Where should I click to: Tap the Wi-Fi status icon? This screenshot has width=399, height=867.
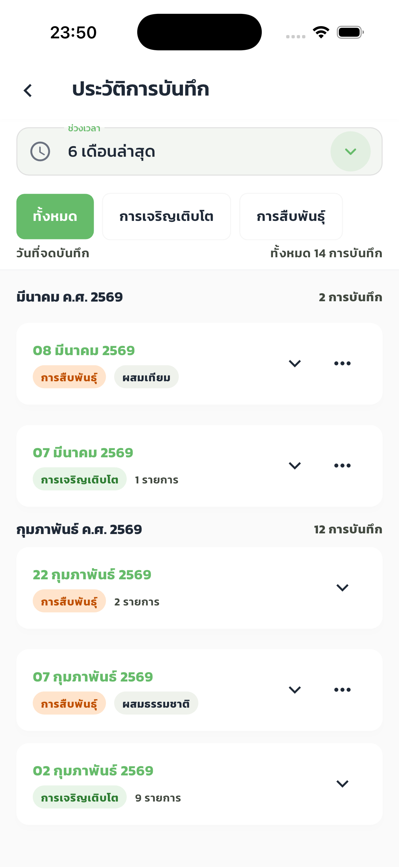tap(321, 32)
